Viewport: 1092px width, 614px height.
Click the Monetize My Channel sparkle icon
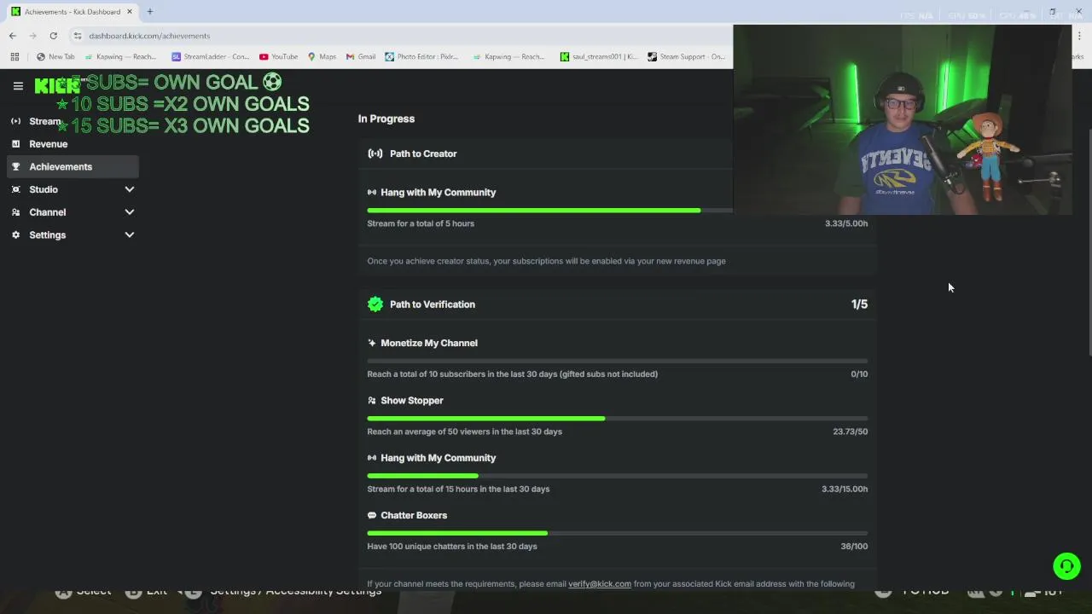point(372,343)
